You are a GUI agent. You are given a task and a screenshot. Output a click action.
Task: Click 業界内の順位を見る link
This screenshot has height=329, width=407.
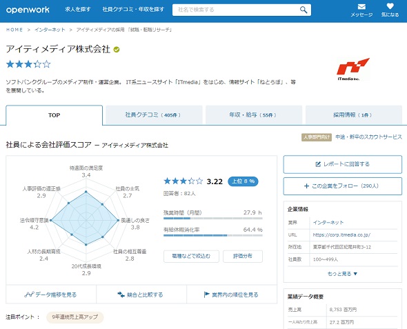[x=232, y=295]
